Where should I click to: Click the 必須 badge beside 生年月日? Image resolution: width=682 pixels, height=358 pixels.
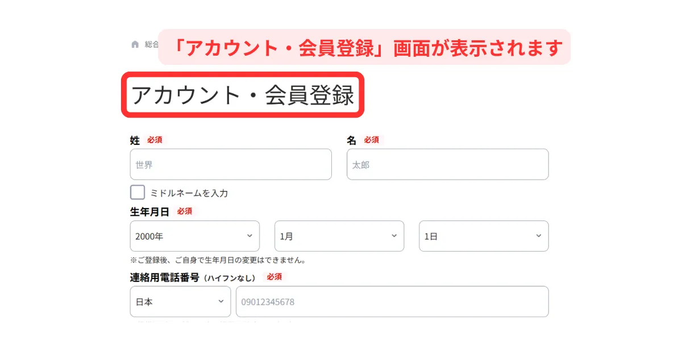[184, 211]
